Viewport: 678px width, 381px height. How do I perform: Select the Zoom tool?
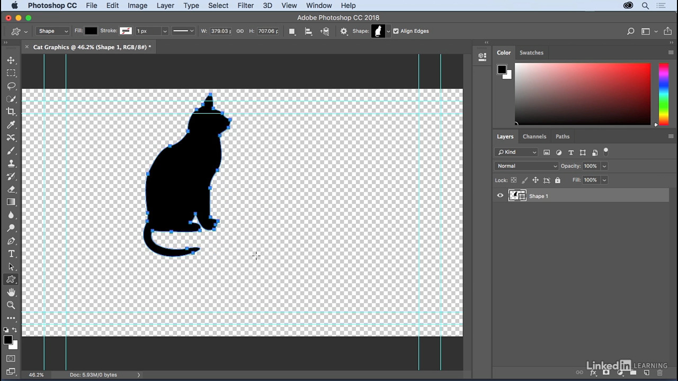tap(11, 305)
